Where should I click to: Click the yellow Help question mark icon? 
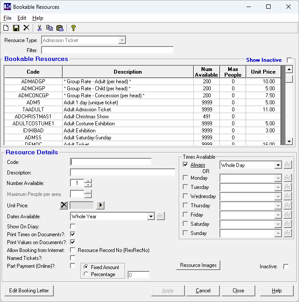point(73,28)
